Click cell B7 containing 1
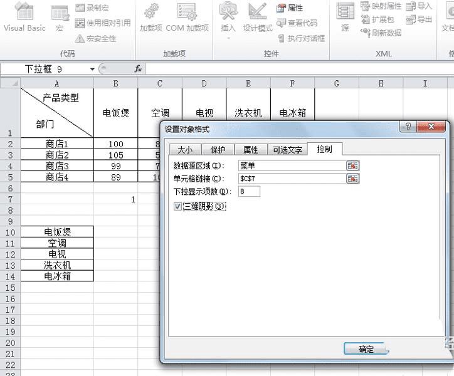Image resolution: width=454 pixels, height=376 pixels. (x=116, y=199)
